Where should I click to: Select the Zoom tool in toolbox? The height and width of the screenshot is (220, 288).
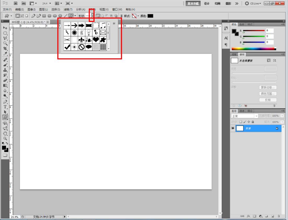click(x=5, y=138)
